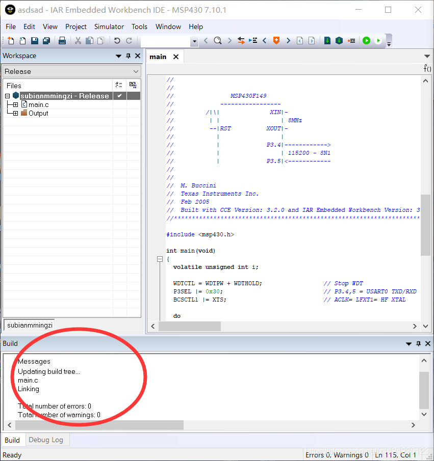The width and height of the screenshot is (434, 461).
Task: Click the New Document toolbar icon
Action: (x=11, y=41)
